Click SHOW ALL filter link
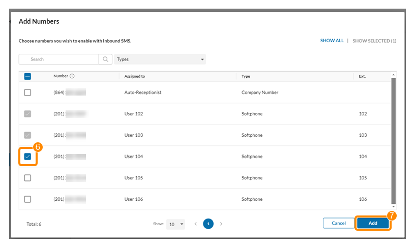 point(332,41)
